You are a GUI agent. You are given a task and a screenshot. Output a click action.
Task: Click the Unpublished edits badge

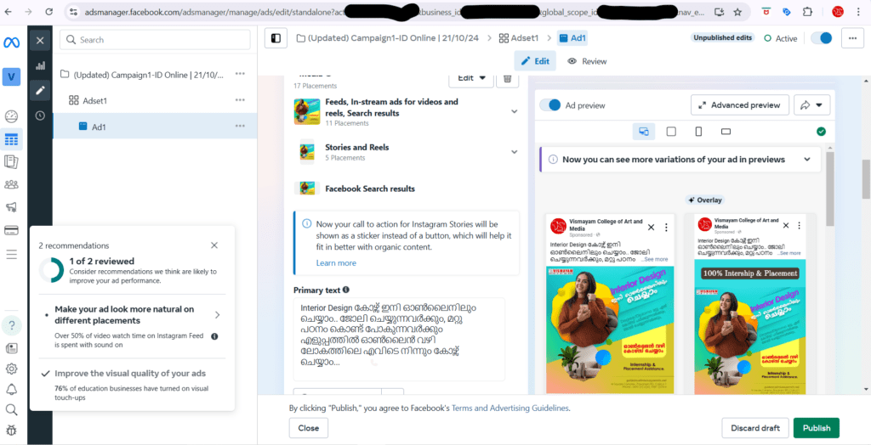(722, 37)
